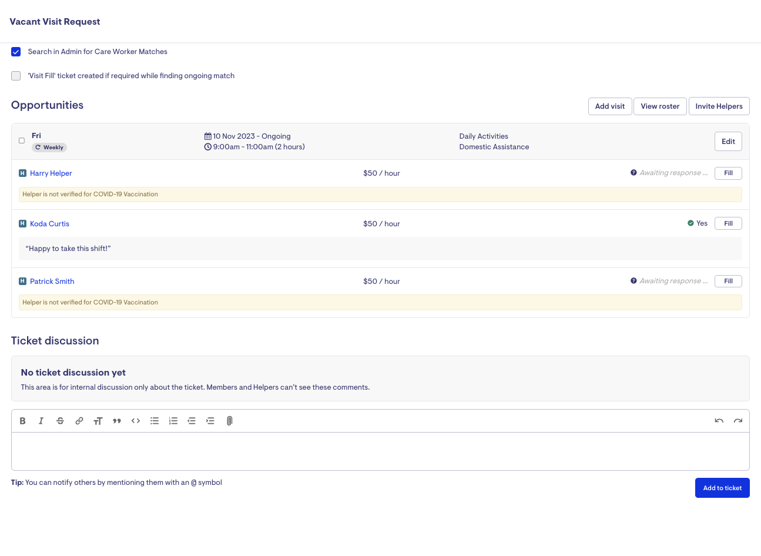The image size is (761, 556).
Task: Open Harry Helper's profile link
Action: [x=51, y=173]
